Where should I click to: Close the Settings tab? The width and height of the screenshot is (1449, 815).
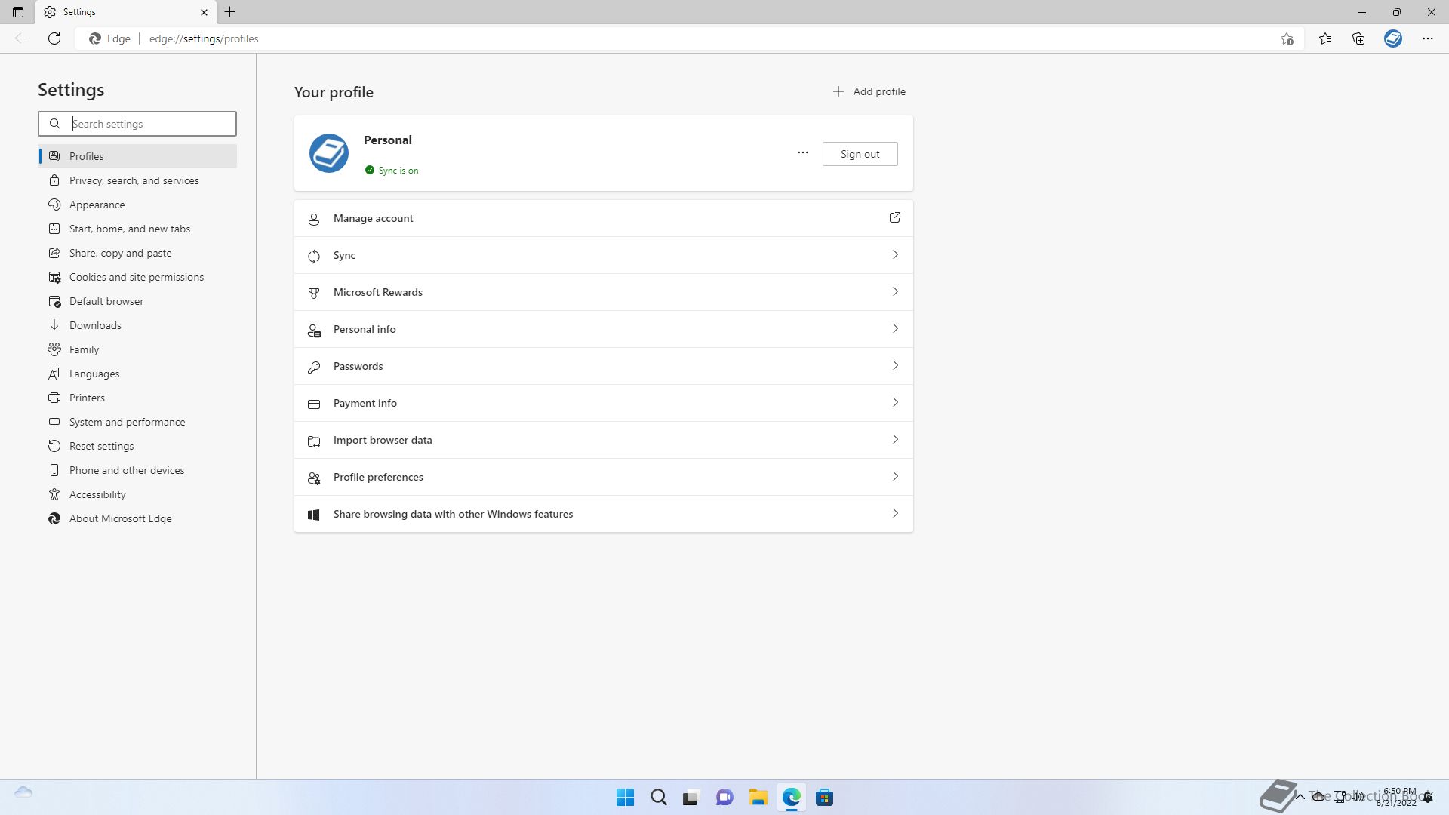point(204,12)
